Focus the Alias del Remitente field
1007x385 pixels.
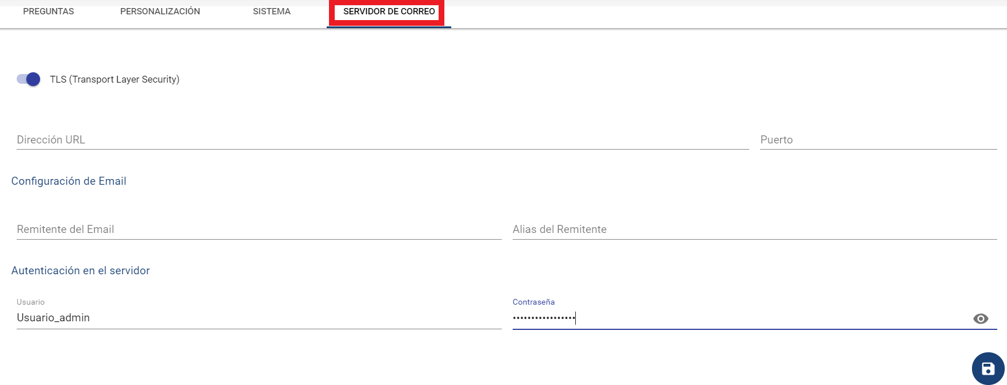pos(754,230)
